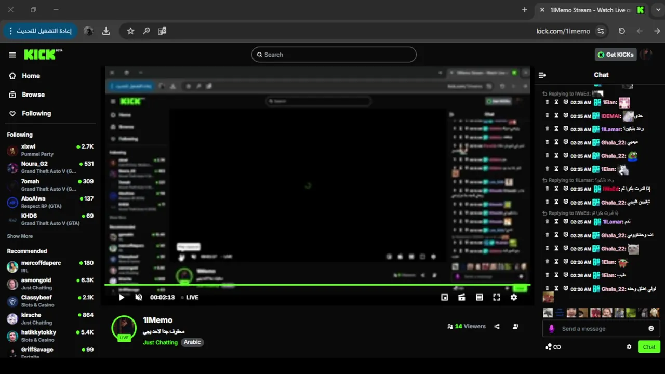
Task: Timeout IDEMAI with the hourglass icon
Action: (556, 116)
